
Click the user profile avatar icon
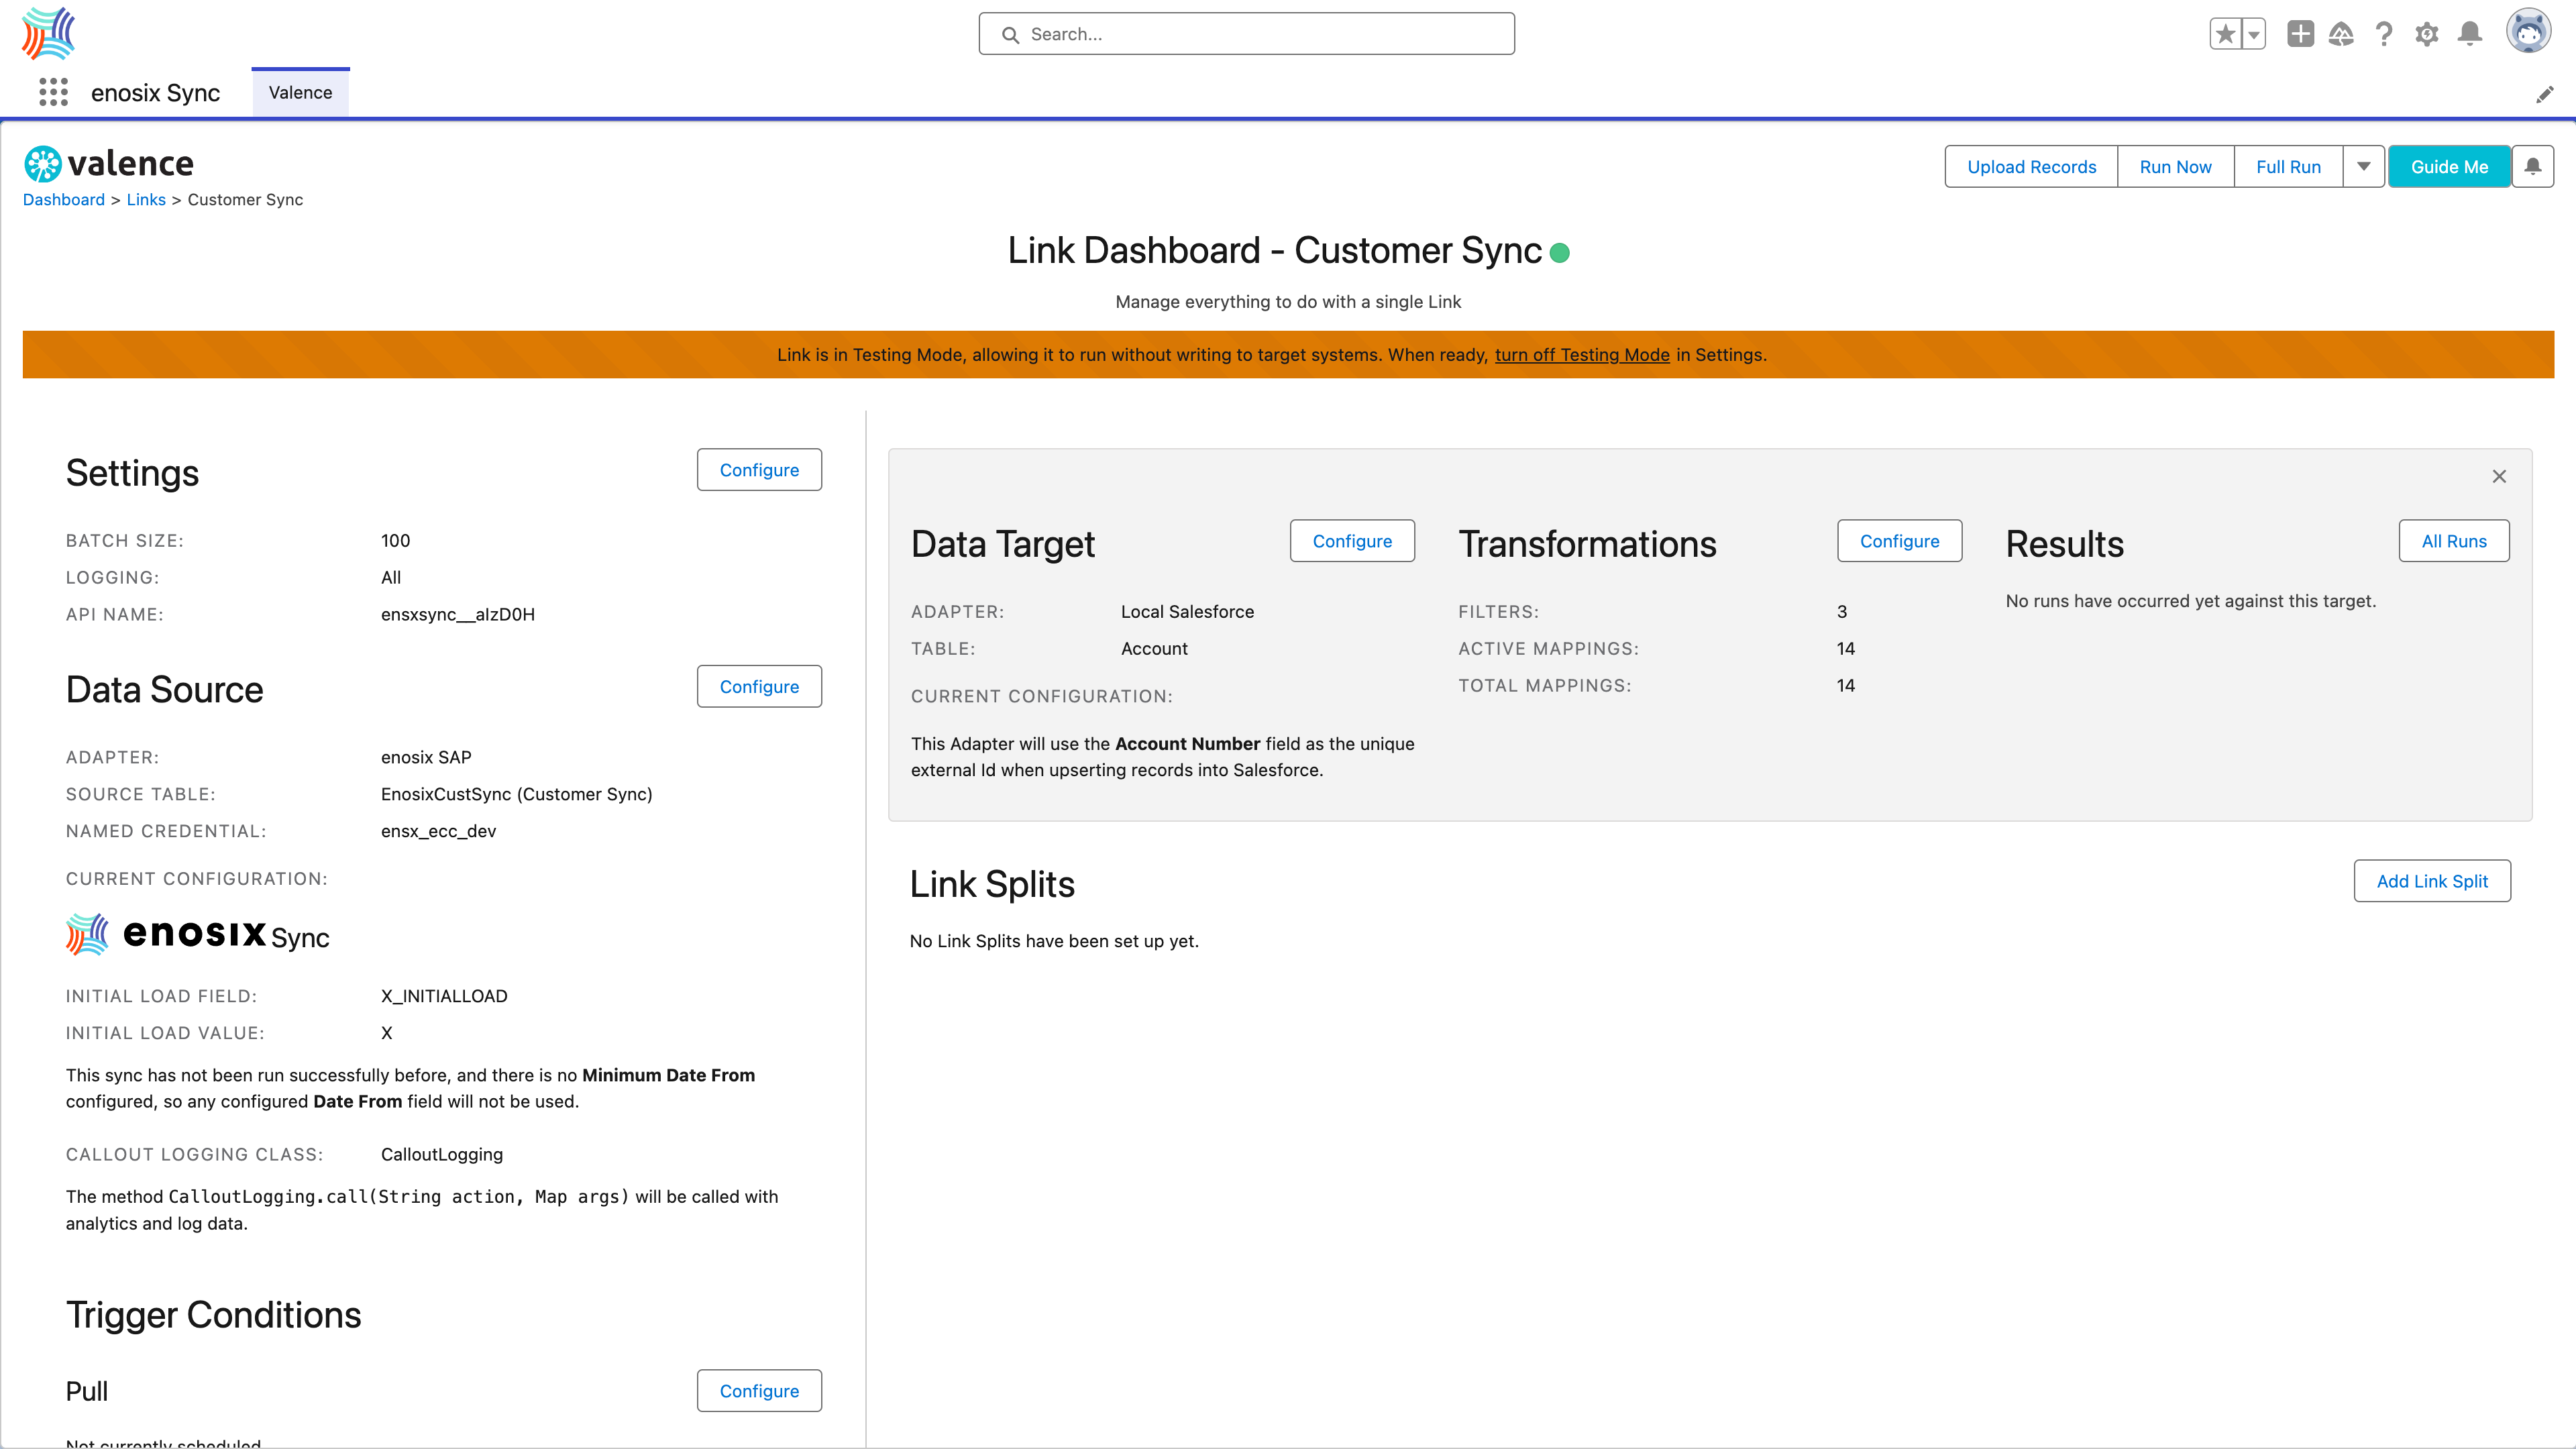pos(2528,34)
